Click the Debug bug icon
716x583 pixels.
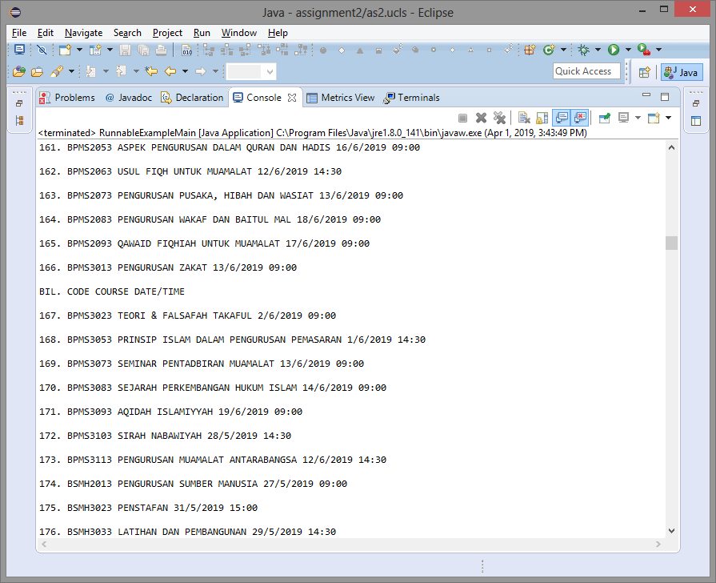[583, 50]
